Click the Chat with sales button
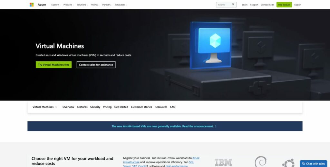 [x=313, y=164]
